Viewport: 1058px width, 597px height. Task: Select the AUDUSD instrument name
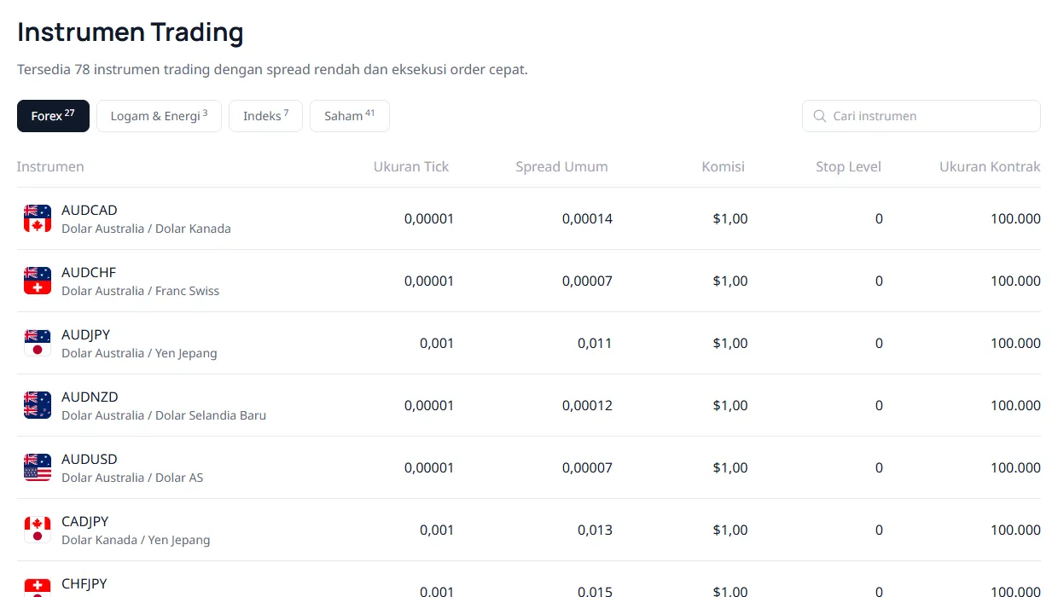(x=90, y=459)
